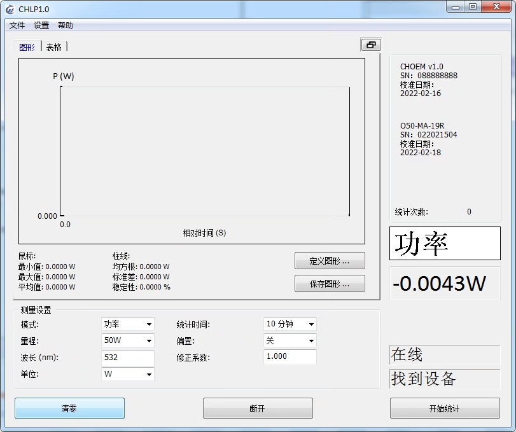Open the 偏置 dropdown showing 关
Image resolution: width=516 pixels, height=432 pixels.
[290, 340]
